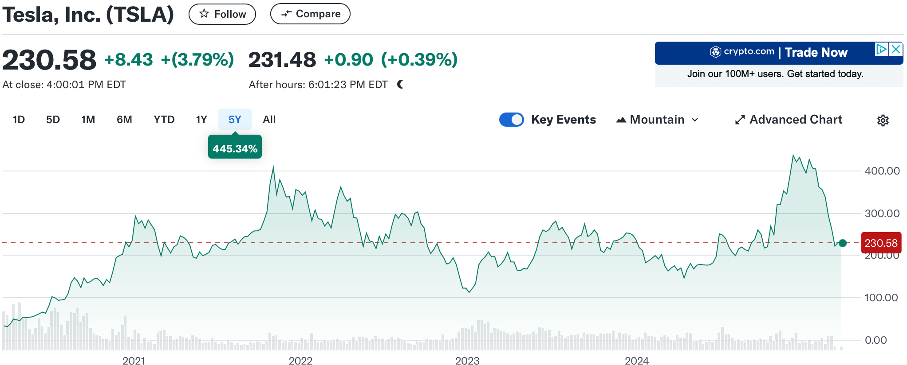Image resolution: width=907 pixels, height=365 pixels.
Task: Close the crypto.com ad with X icon
Action: coord(896,49)
